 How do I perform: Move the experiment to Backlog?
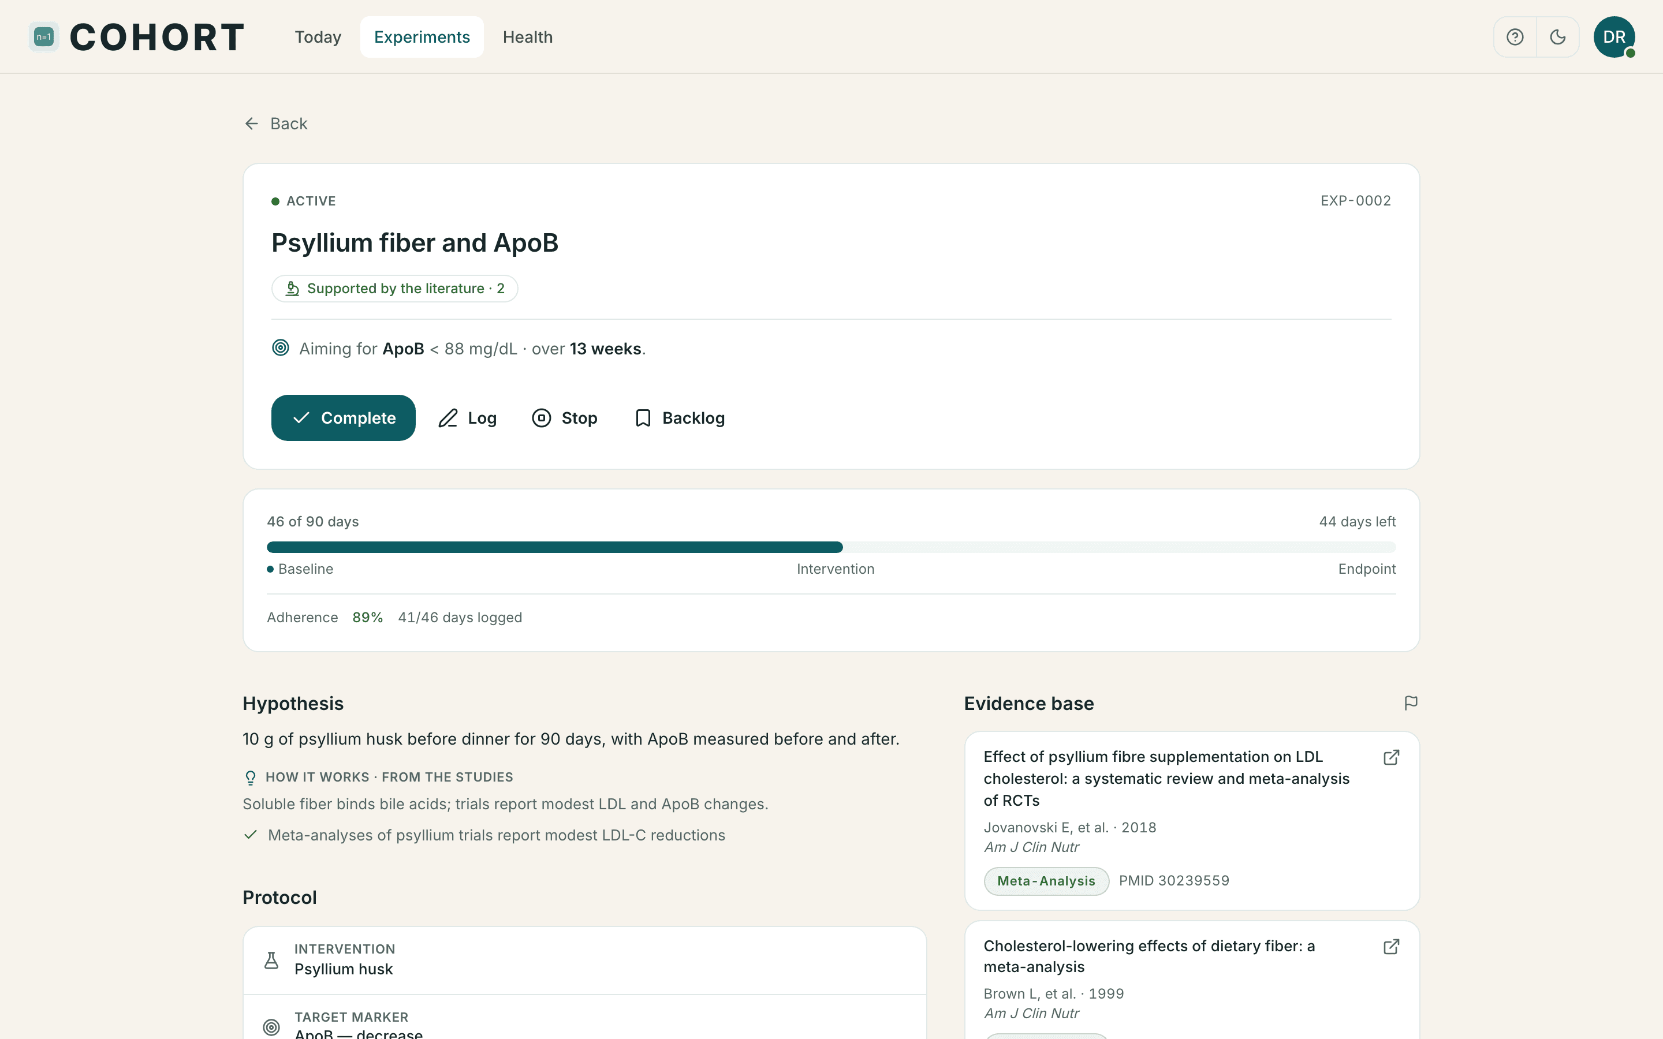coord(680,418)
